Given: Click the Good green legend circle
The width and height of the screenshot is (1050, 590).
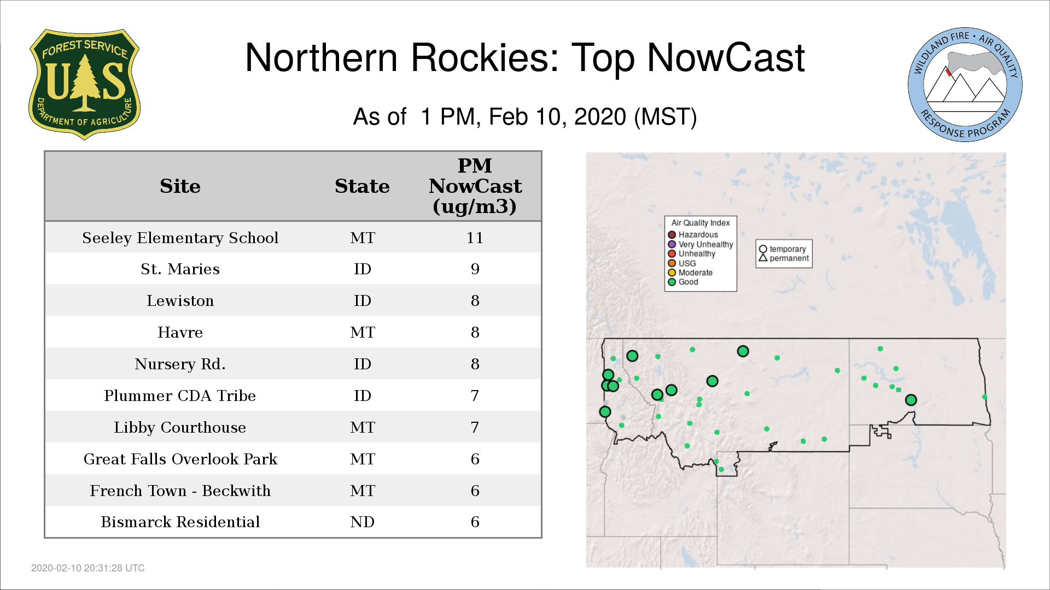Looking at the screenshot, I should click(x=672, y=282).
